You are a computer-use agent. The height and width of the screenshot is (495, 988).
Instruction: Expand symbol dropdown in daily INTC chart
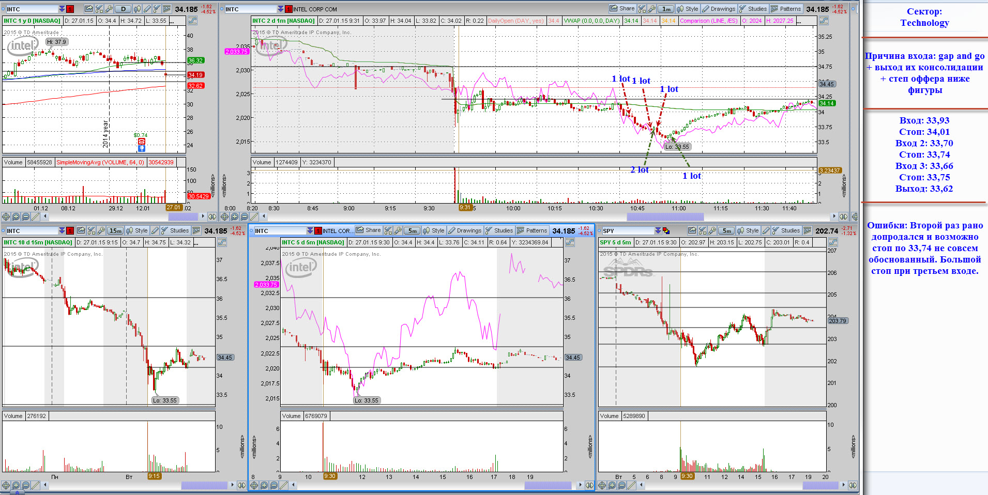point(62,9)
